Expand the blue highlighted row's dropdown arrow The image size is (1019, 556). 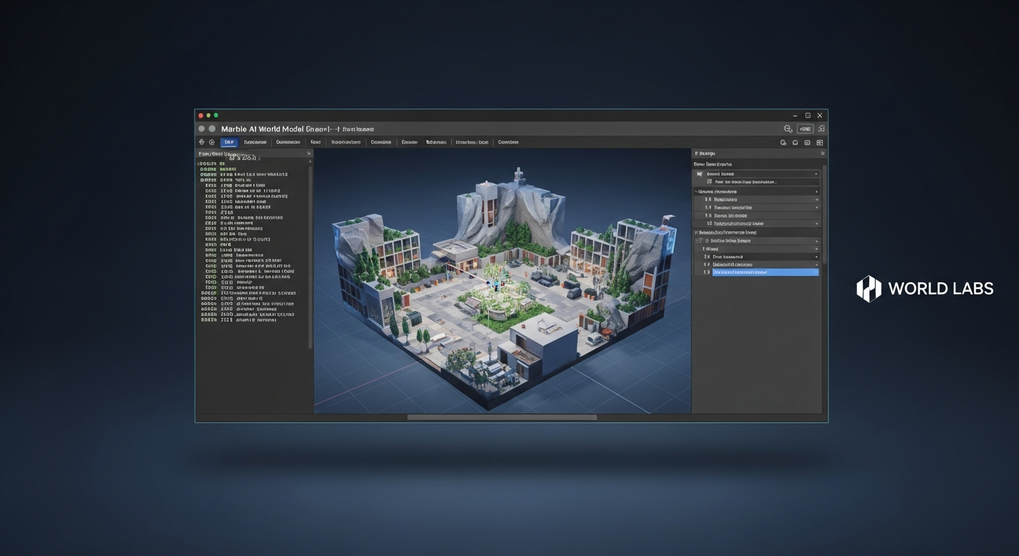coord(816,272)
